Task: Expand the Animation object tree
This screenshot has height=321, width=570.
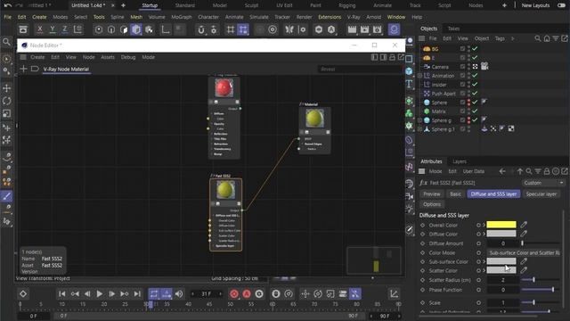Action: pos(419,76)
